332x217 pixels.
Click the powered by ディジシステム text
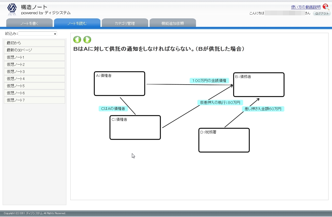(46, 13)
